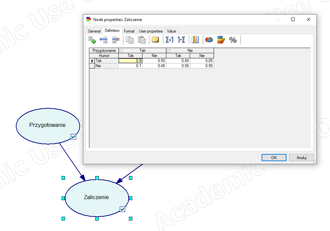Click the Copy icon in toolbar
Image resolution: width=330 pixels, height=231 pixels.
point(130,40)
